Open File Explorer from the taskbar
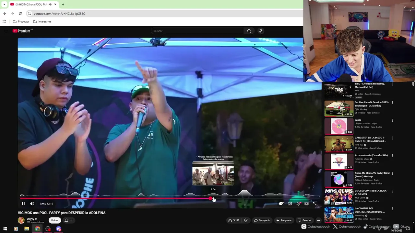The width and height of the screenshot is (415, 233). tap(27, 229)
